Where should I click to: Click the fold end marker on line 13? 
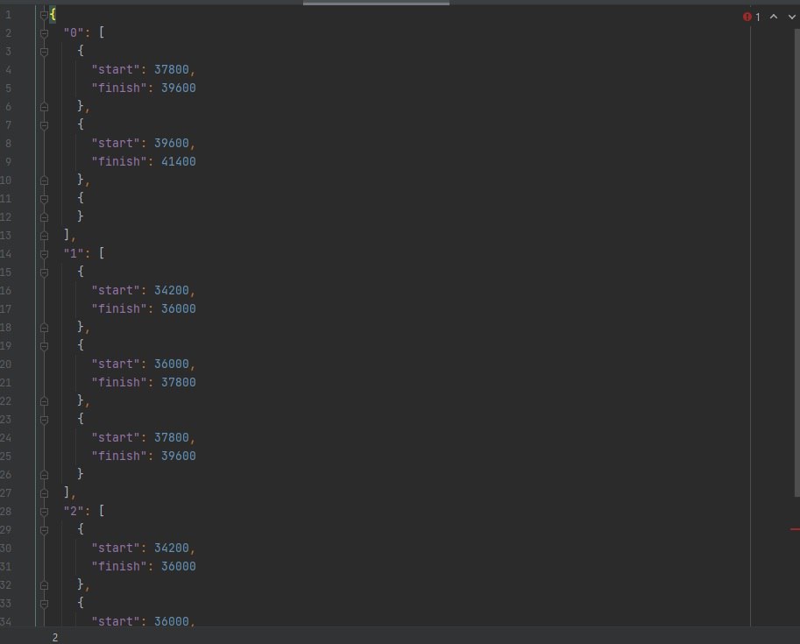[45, 236]
